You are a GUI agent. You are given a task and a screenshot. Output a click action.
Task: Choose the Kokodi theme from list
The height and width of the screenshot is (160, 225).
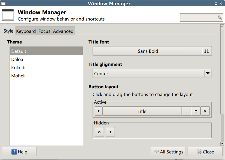click(18, 68)
